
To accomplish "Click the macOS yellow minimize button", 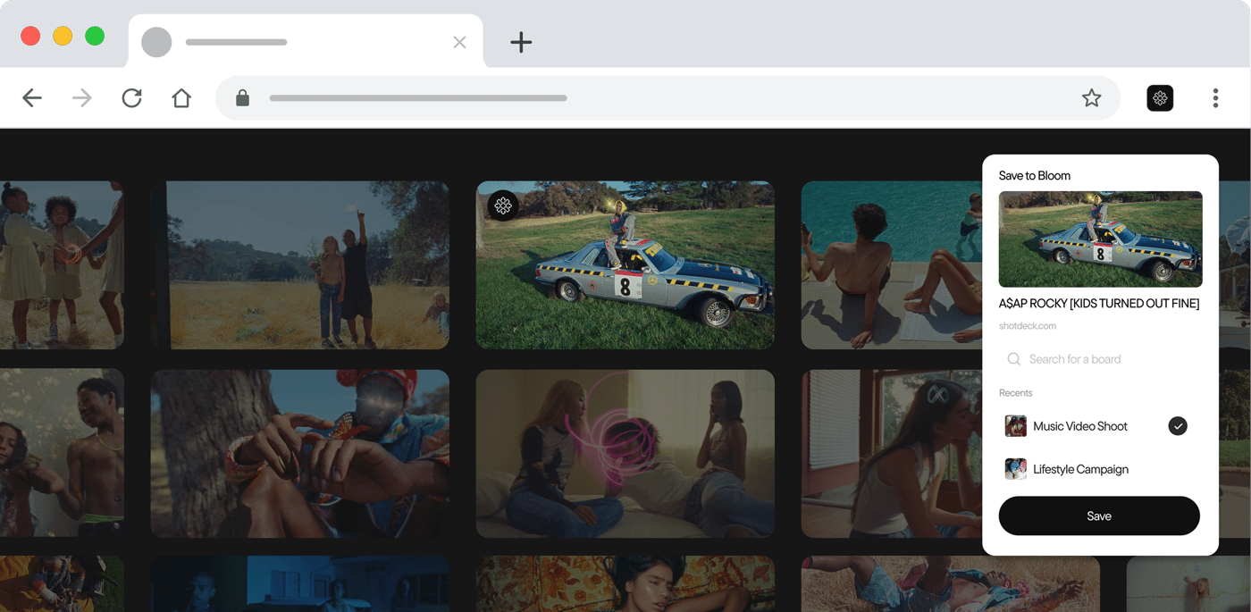I will coord(63,36).
